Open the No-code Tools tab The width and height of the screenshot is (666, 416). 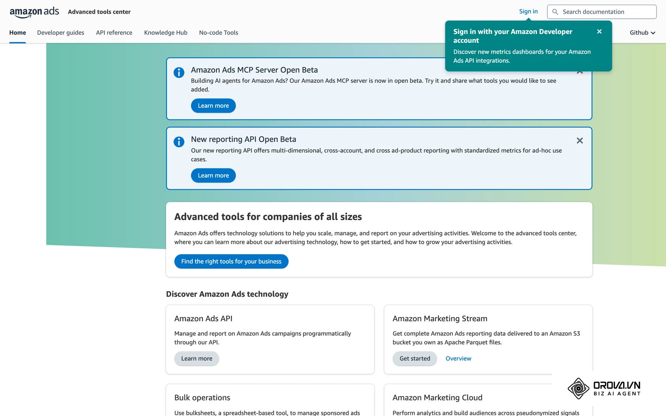click(x=219, y=32)
